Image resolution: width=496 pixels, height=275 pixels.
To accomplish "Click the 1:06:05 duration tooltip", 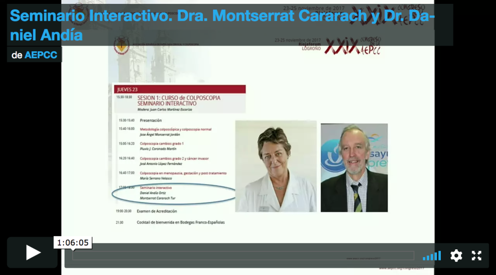I will (73, 243).
